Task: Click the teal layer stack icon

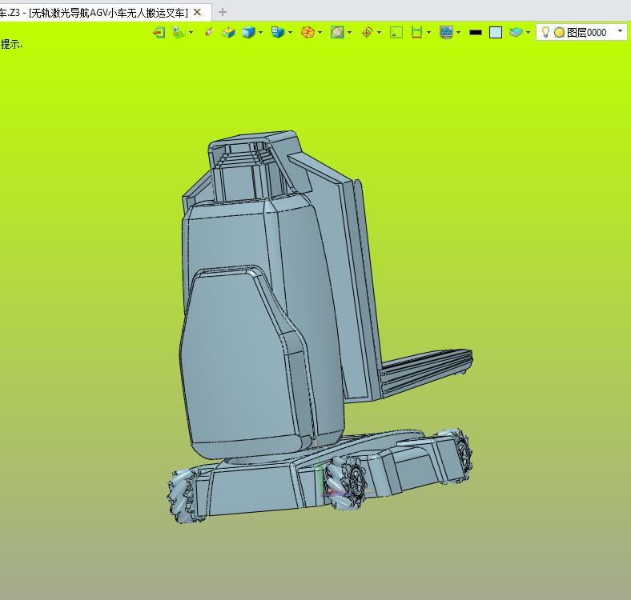Action: (x=516, y=32)
